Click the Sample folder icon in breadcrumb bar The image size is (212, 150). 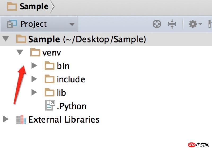click(12, 7)
